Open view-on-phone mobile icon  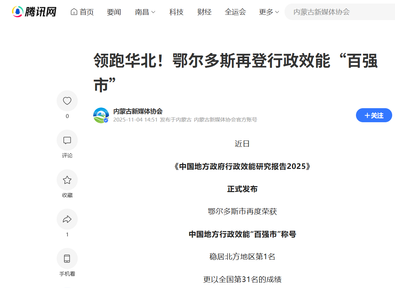[67, 259]
